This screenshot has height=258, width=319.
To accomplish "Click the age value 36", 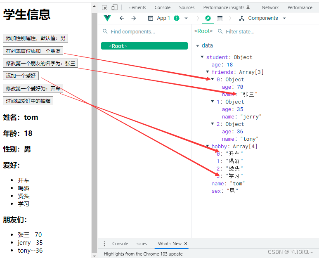I will point(240,131).
